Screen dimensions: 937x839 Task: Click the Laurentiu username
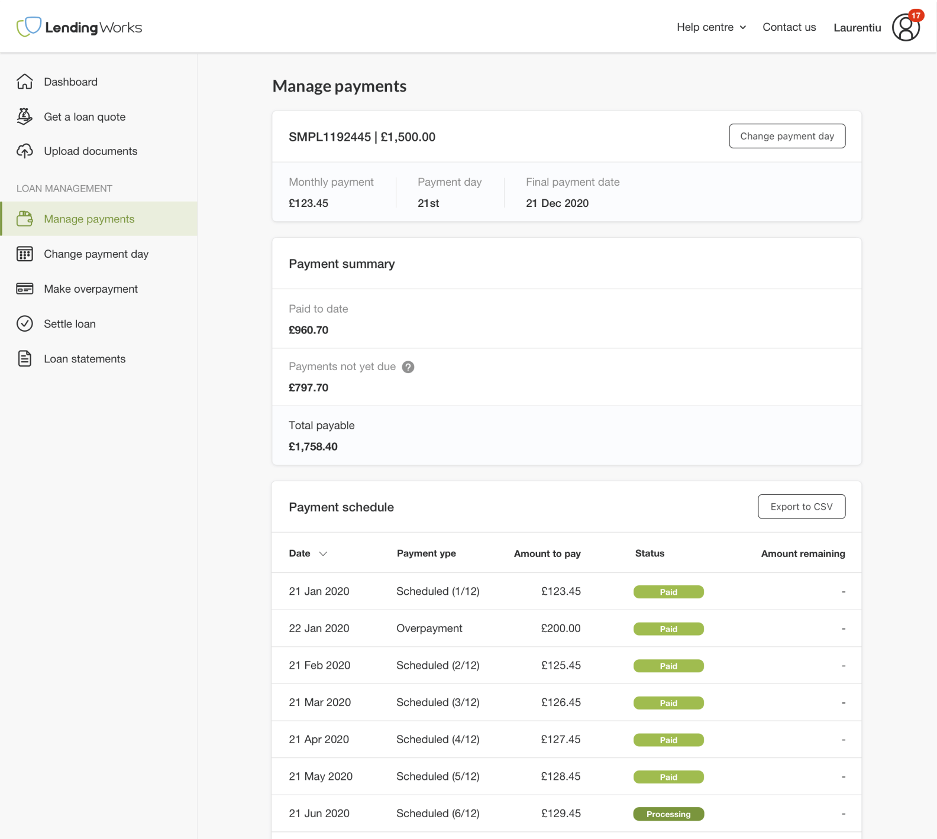coord(857,28)
